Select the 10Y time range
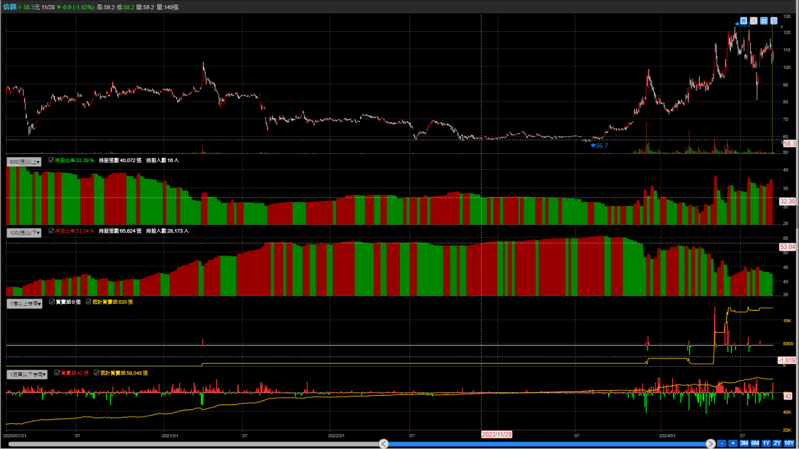Image resolution: width=799 pixels, height=449 pixels. [789, 443]
